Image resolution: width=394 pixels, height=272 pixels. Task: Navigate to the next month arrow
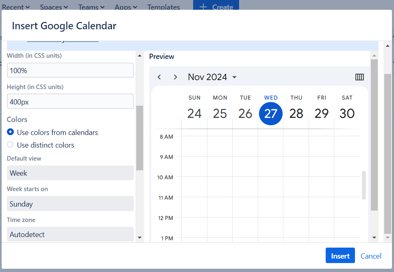click(175, 77)
